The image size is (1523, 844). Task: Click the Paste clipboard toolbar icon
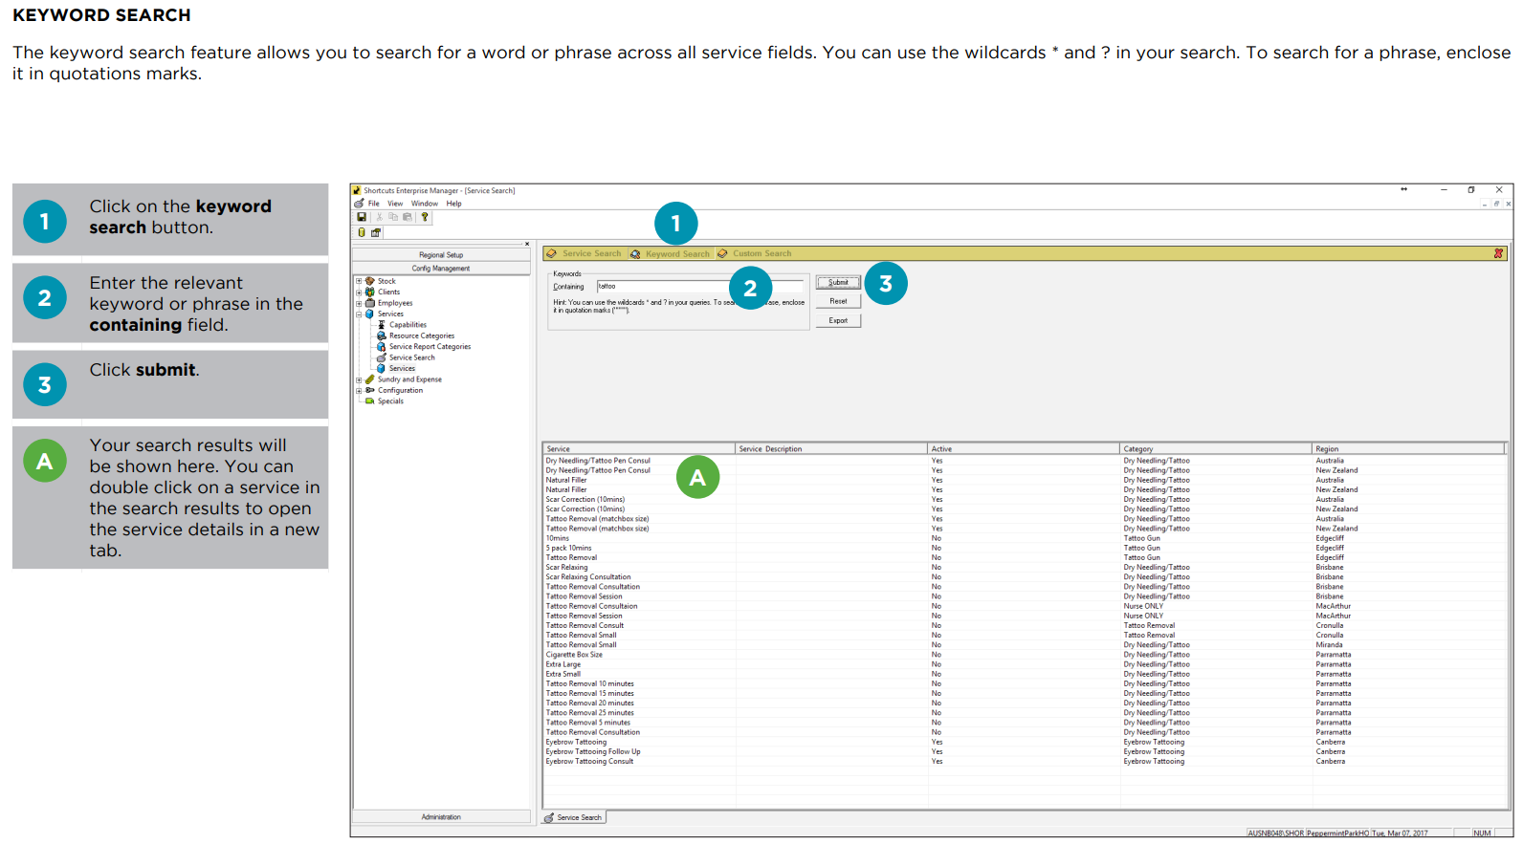(x=407, y=217)
